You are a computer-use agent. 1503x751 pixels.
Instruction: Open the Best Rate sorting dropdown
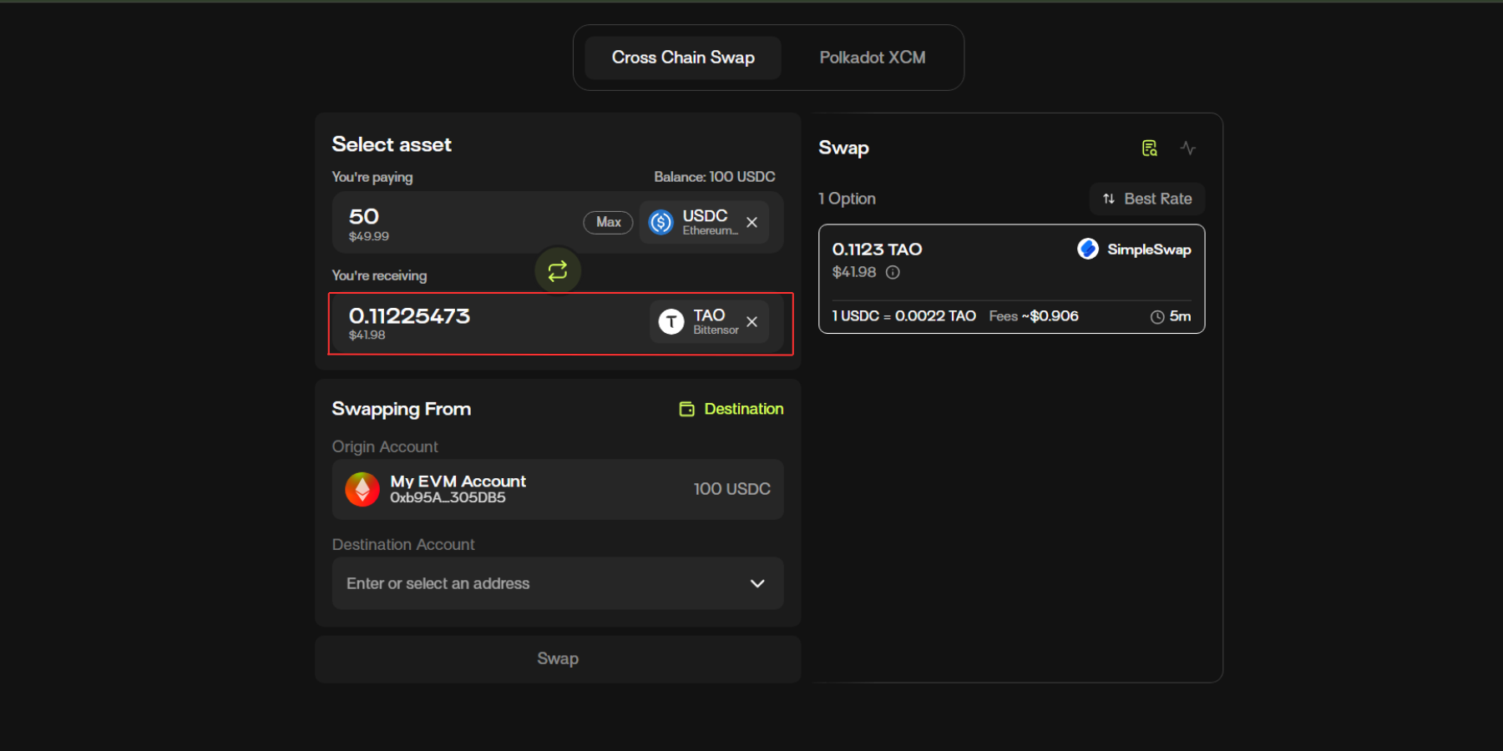tap(1147, 199)
